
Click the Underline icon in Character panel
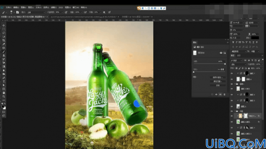(x=254, y=42)
